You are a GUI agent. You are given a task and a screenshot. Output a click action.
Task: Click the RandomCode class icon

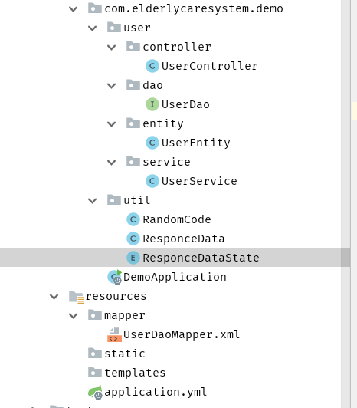(x=133, y=219)
